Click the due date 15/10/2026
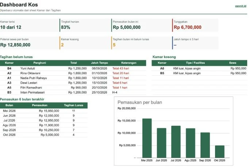Screen dimensions: 249x167 [99, 83]
